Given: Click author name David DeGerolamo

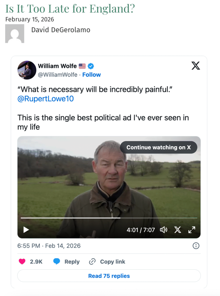Looking at the screenshot, I should pos(61,30).
